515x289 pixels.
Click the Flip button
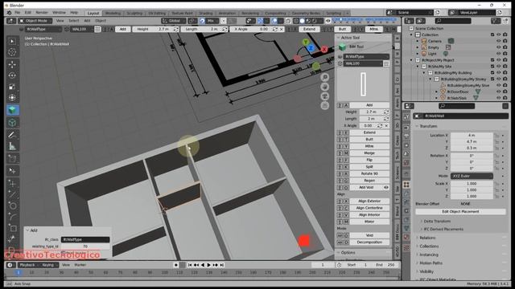[x=369, y=160]
